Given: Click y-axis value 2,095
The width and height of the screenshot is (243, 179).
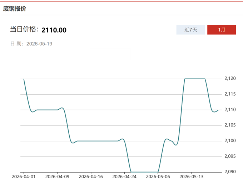Looking at the screenshot, I should coord(230,156).
